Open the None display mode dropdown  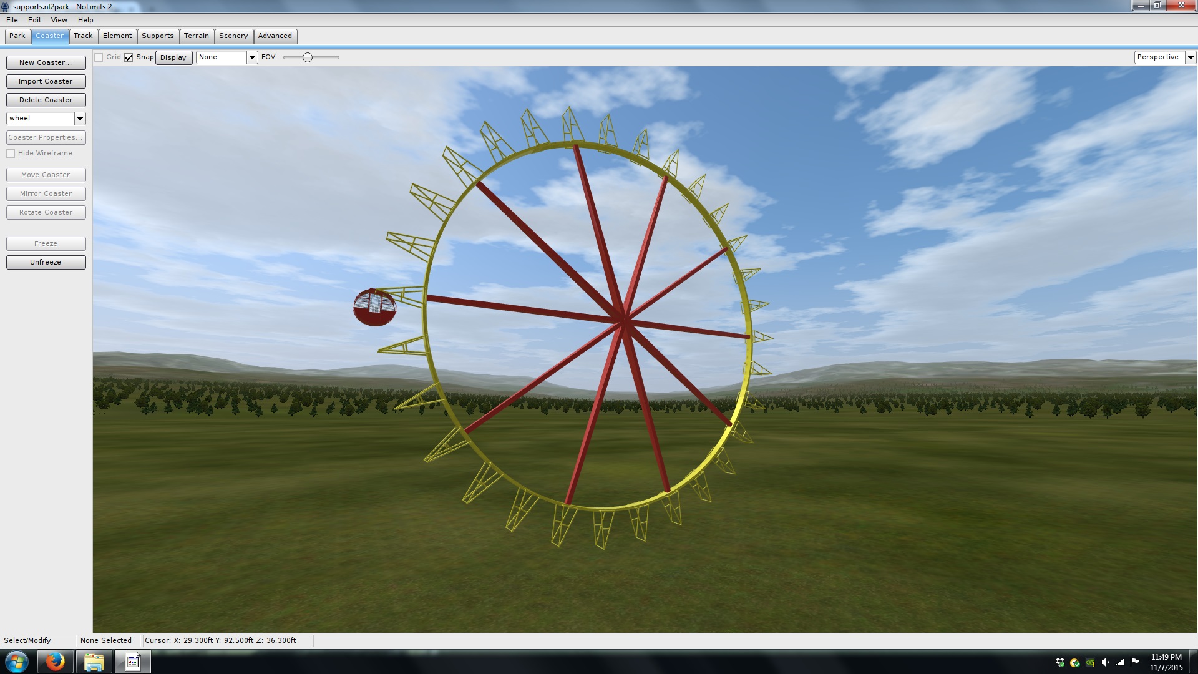click(252, 57)
